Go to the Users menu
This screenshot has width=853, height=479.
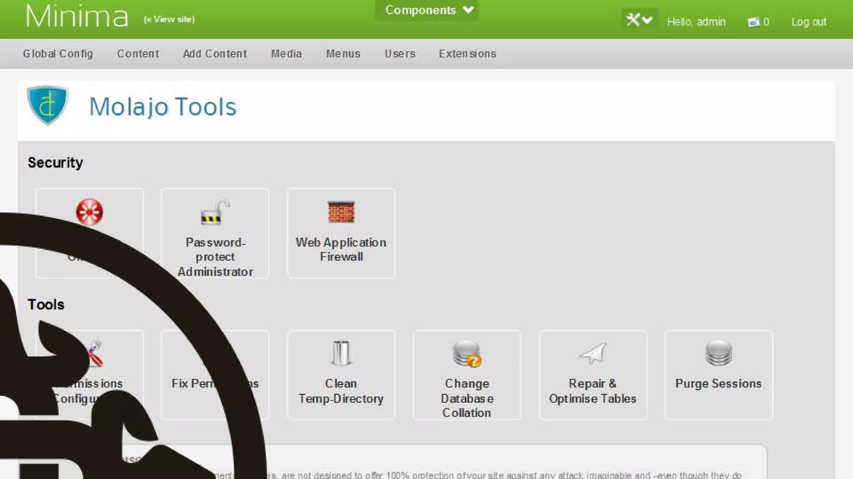(x=400, y=54)
